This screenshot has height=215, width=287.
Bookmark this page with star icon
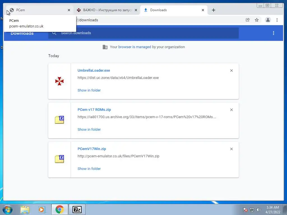[257, 20]
